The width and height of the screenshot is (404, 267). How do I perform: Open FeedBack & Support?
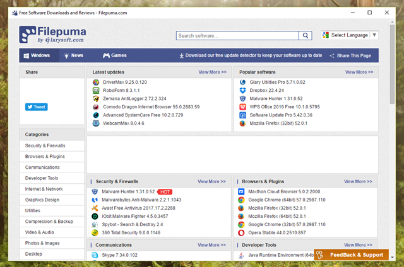351,255
